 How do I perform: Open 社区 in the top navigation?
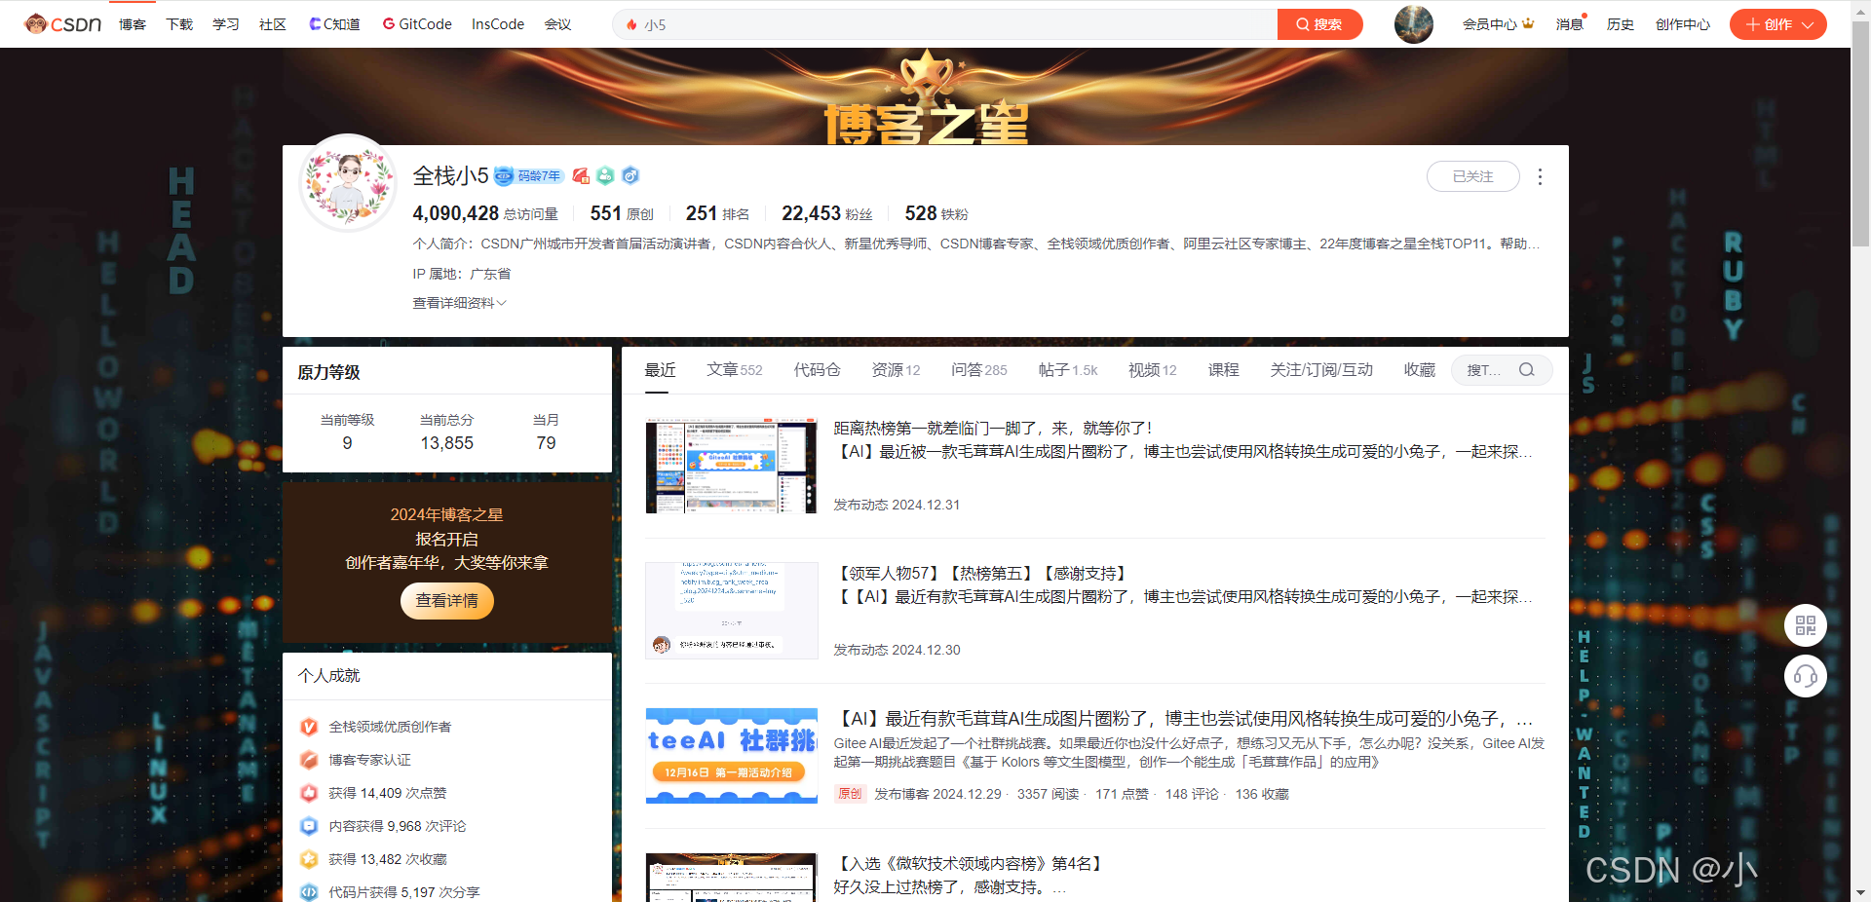point(273,24)
